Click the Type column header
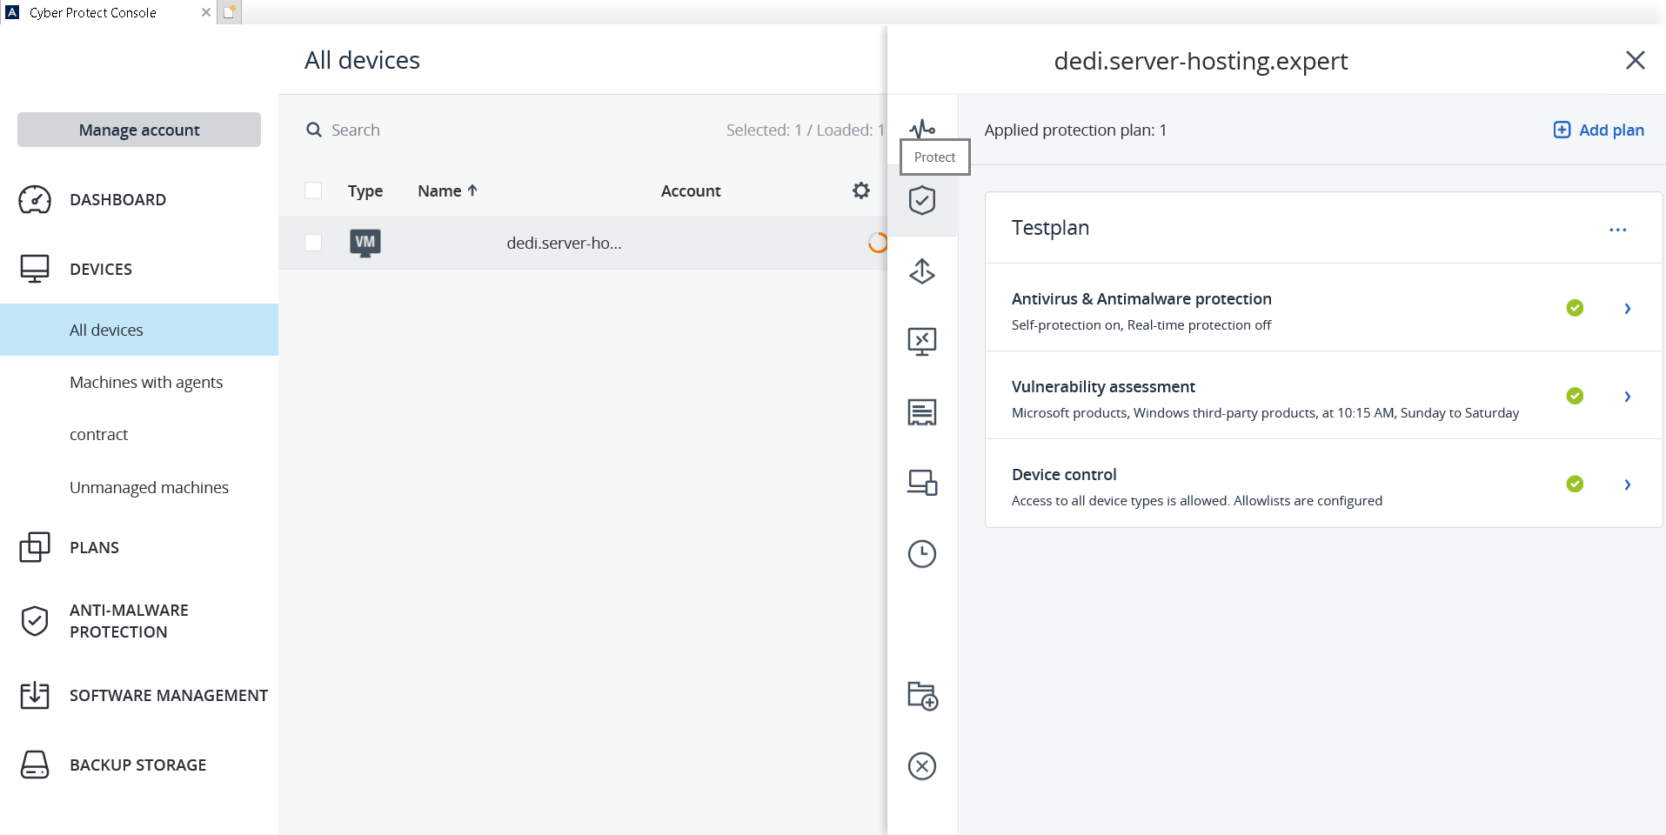The image size is (1666, 835). [365, 191]
